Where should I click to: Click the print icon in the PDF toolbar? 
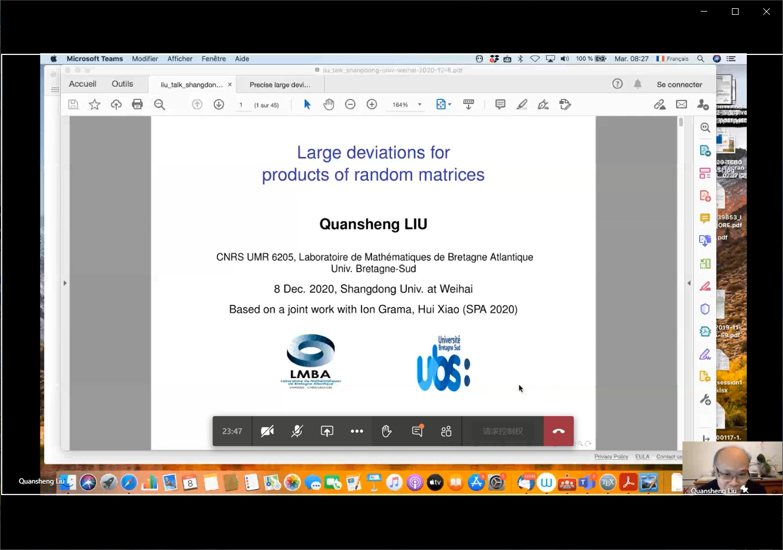[x=137, y=105]
